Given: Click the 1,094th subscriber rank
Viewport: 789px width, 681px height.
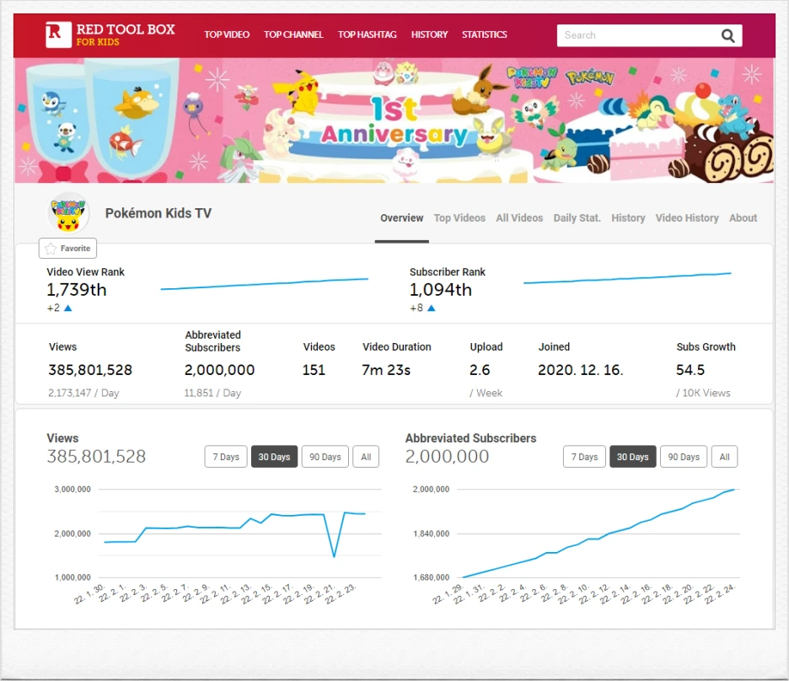Looking at the screenshot, I should coord(440,290).
